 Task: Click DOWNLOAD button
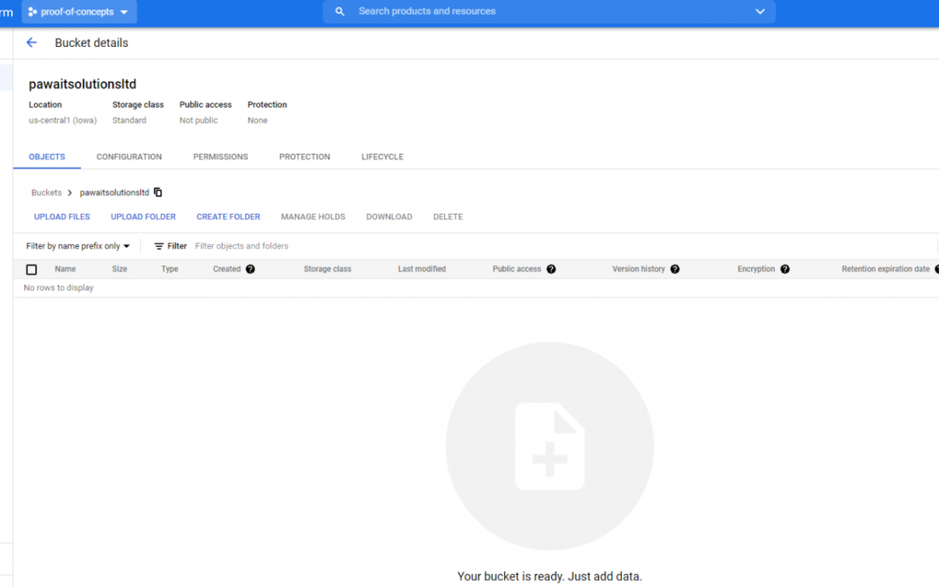pos(390,217)
